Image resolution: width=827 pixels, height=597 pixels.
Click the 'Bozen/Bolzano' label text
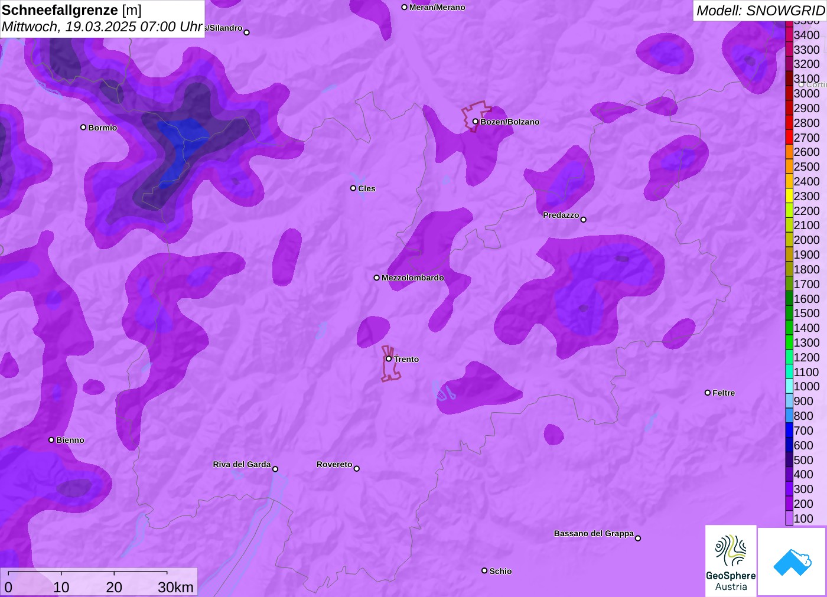point(510,122)
